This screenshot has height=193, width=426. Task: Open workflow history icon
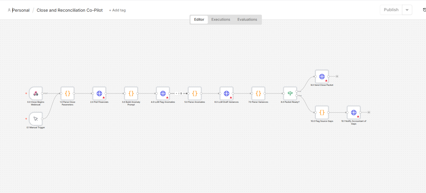point(424,10)
